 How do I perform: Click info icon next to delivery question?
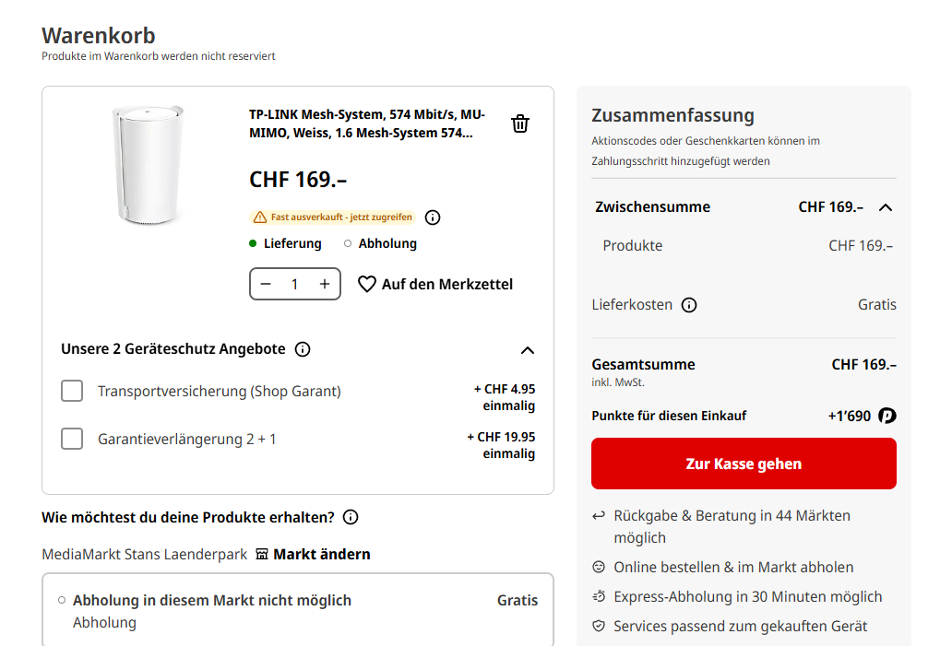[351, 517]
